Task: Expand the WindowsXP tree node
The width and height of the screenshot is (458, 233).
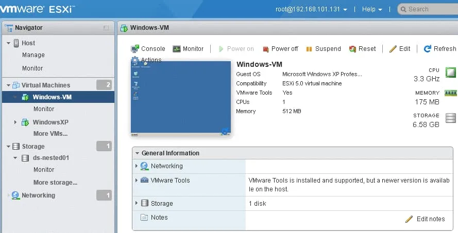Action: (x=15, y=122)
